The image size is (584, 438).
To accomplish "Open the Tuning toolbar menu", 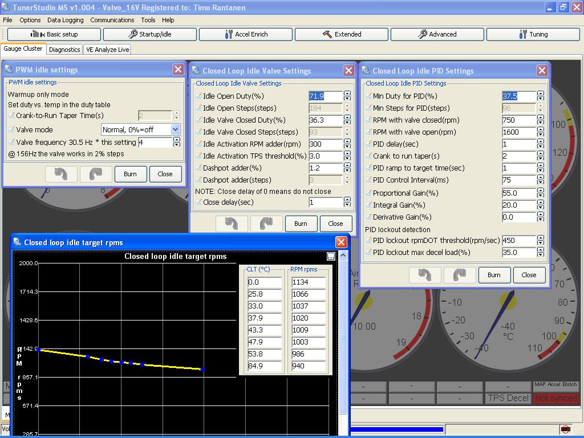I will coord(533,34).
